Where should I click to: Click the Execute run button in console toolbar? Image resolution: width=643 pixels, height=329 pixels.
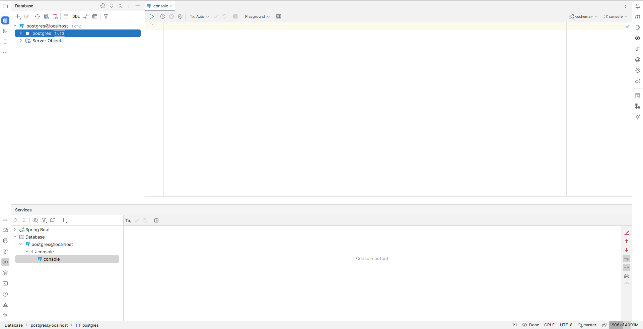152,16
